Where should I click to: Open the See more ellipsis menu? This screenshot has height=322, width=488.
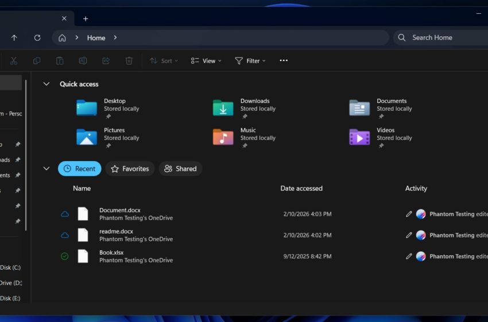click(x=284, y=60)
